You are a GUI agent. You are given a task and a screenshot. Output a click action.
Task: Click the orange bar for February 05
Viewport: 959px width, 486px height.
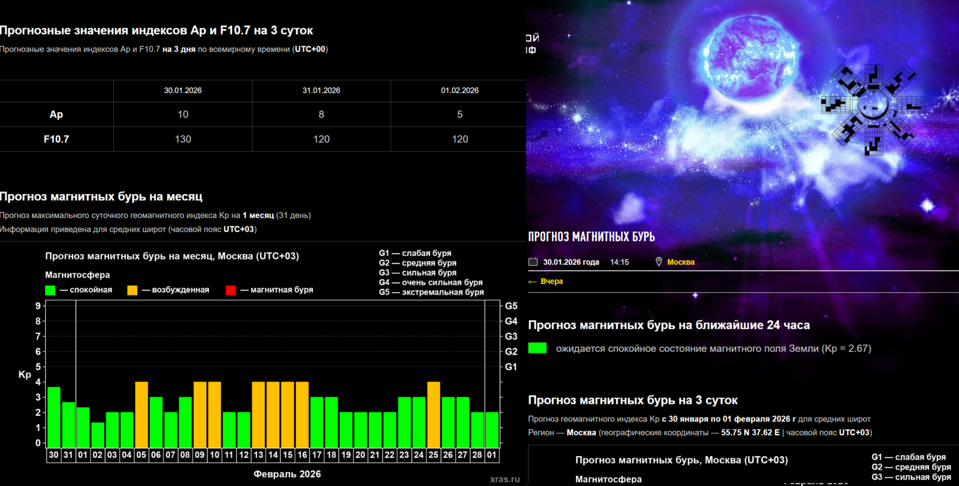click(141, 414)
